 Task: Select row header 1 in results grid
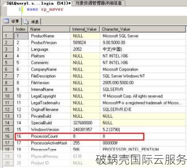point(8,36)
